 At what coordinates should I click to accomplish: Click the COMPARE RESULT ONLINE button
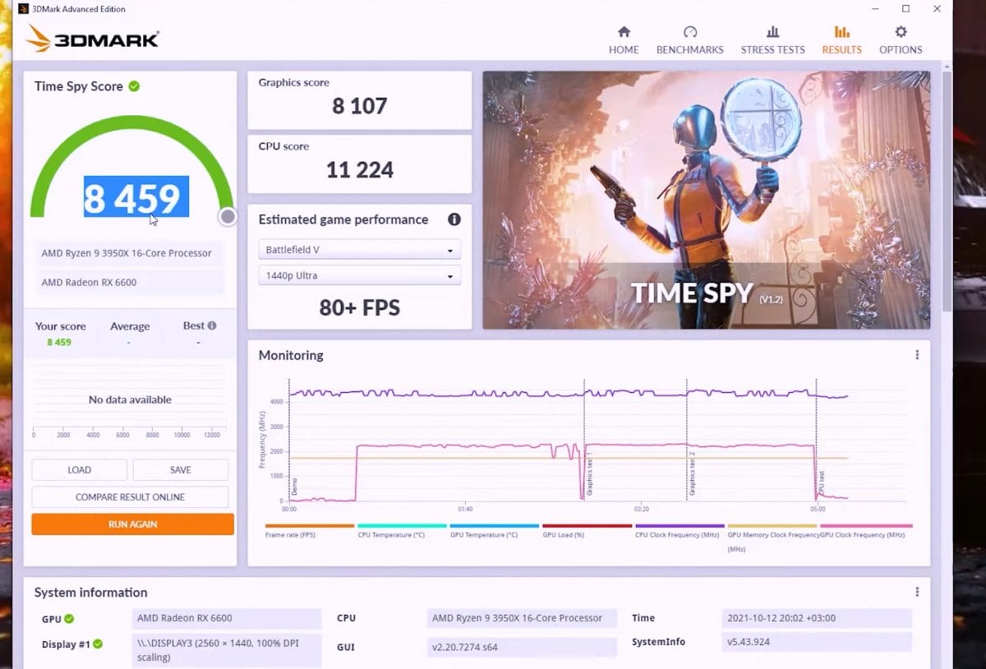click(x=131, y=496)
